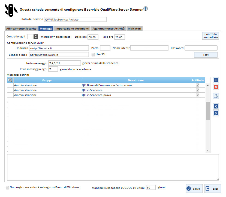Viewport: 226px width, 197px height.
Task: Toggle Non registrare attività sul registro Eventi checkbox
Action: (x=7, y=188)
